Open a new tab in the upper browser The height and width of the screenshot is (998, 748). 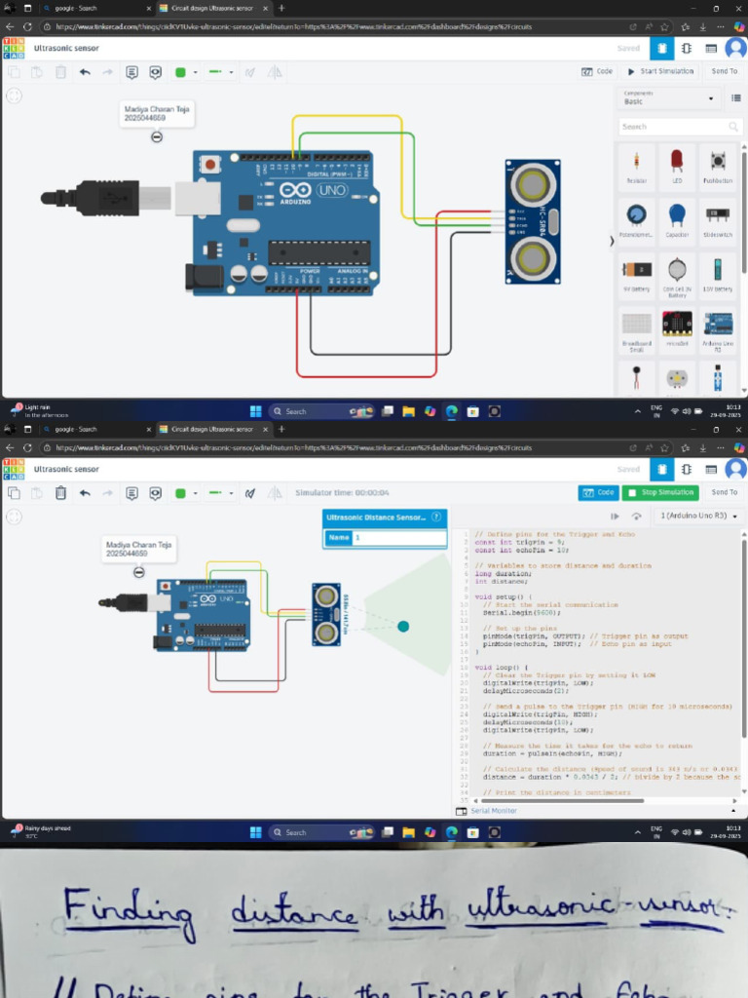(x=281, y=8)
